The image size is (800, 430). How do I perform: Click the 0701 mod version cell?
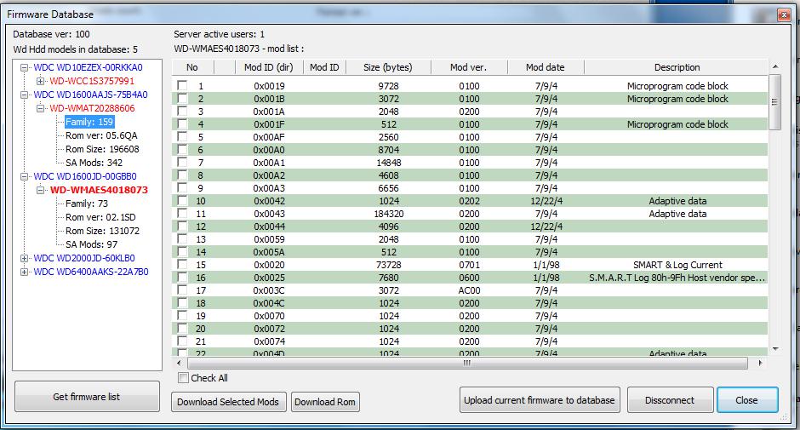point(470,265)
